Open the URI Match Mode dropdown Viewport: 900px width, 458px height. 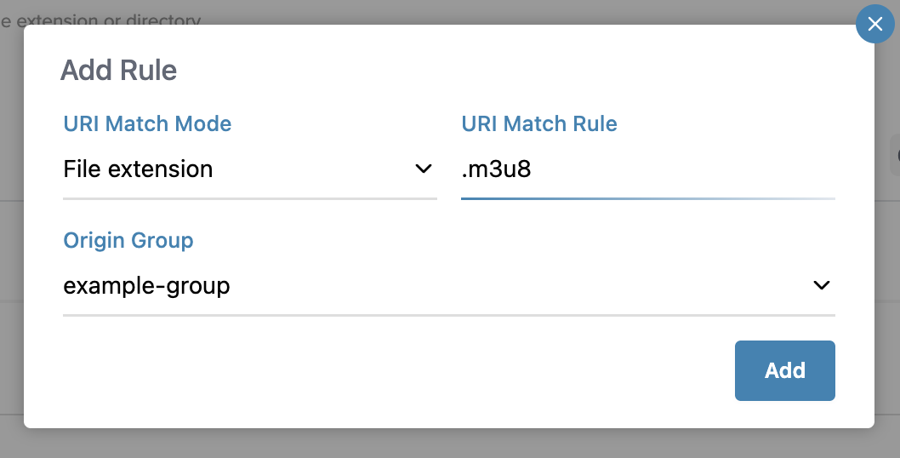[x=249, y=169]
